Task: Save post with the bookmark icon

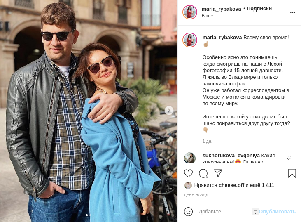Action: point(292,173)
